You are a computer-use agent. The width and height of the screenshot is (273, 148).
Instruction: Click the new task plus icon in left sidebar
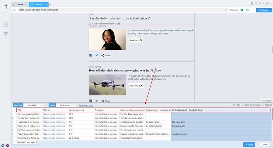click(x=6, y=24)
